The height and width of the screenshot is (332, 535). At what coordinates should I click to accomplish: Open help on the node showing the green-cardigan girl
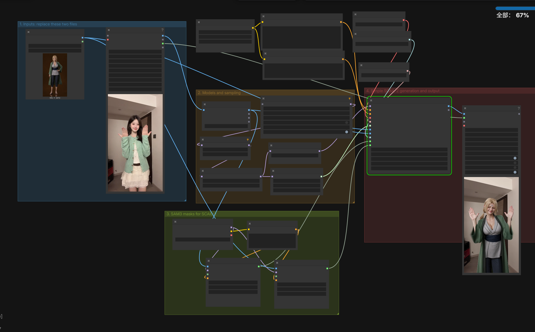pyautogui.click(x=162, y=30)
